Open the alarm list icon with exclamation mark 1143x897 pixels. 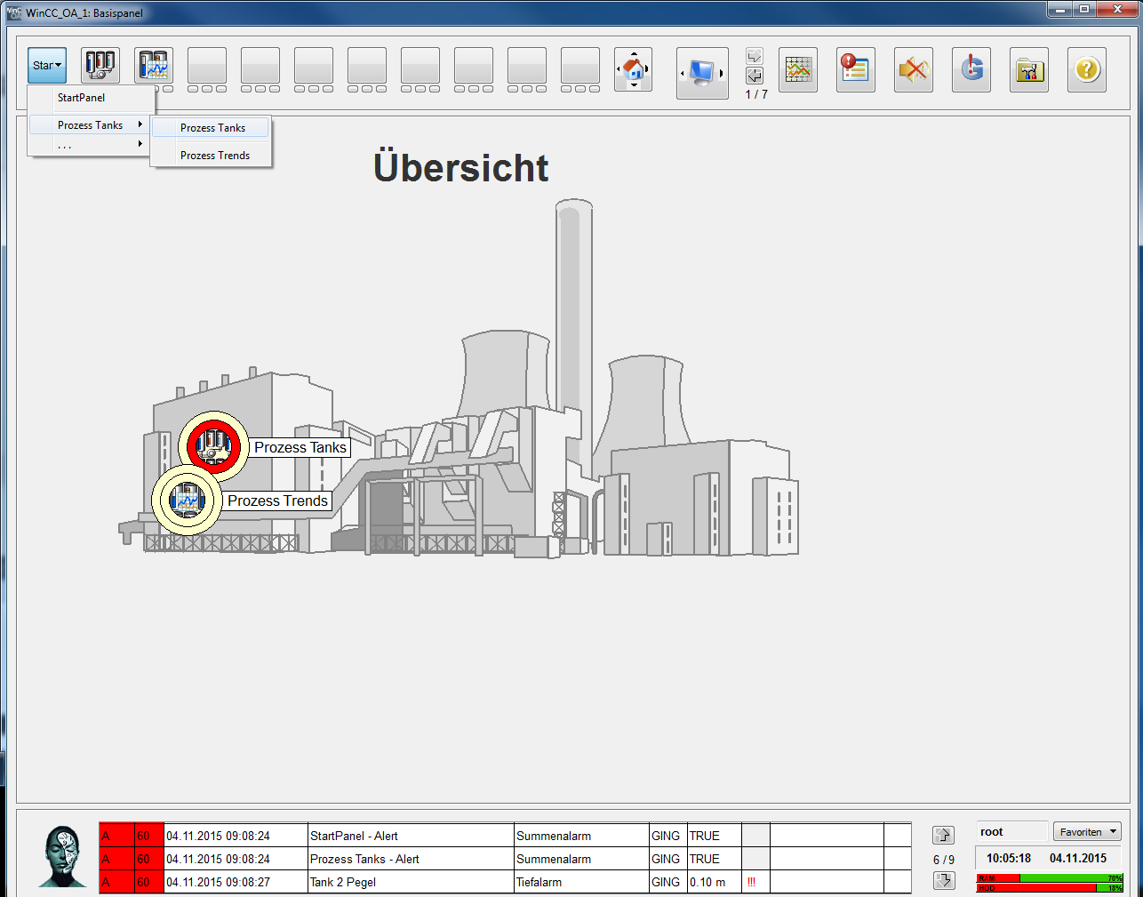click(855, 69)
